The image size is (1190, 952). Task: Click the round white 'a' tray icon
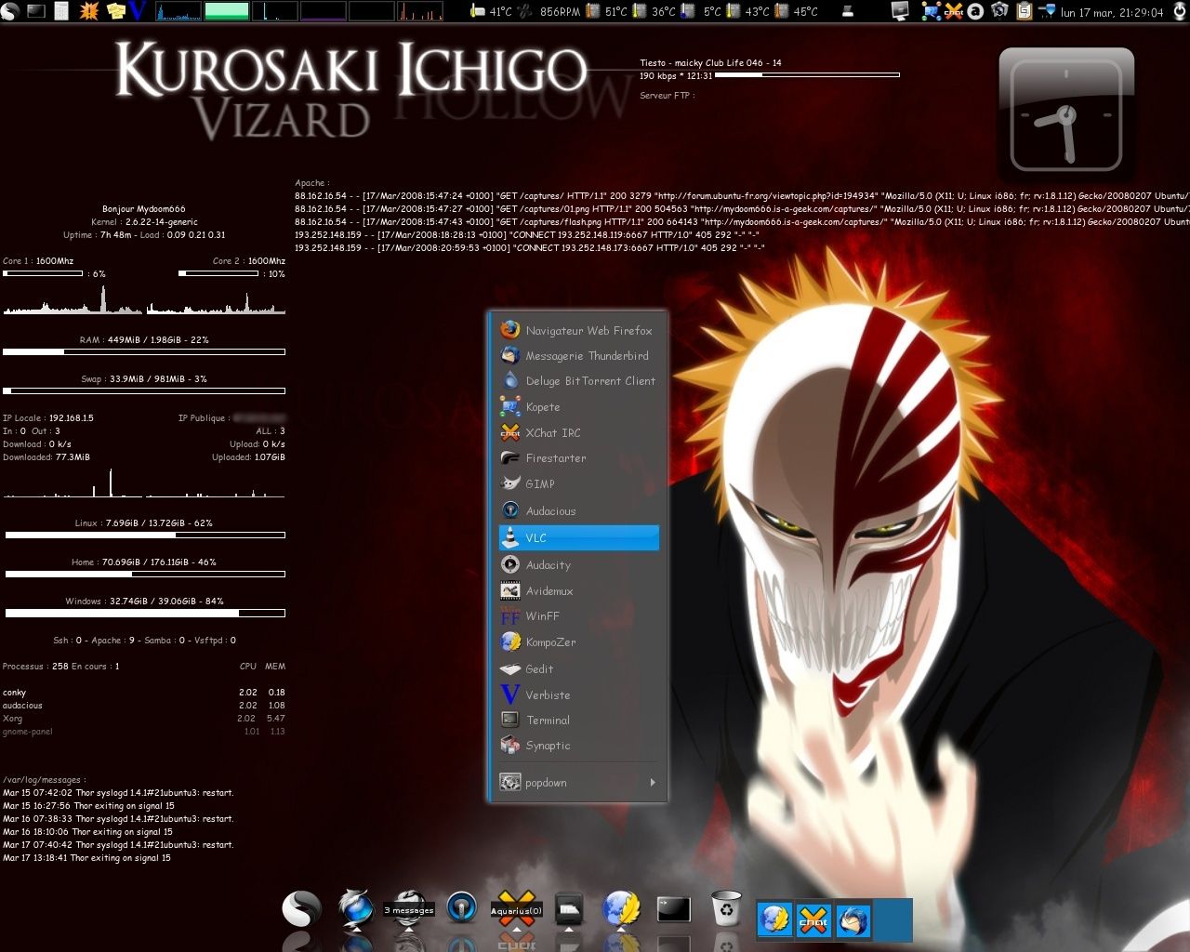[x=975, y=11]
